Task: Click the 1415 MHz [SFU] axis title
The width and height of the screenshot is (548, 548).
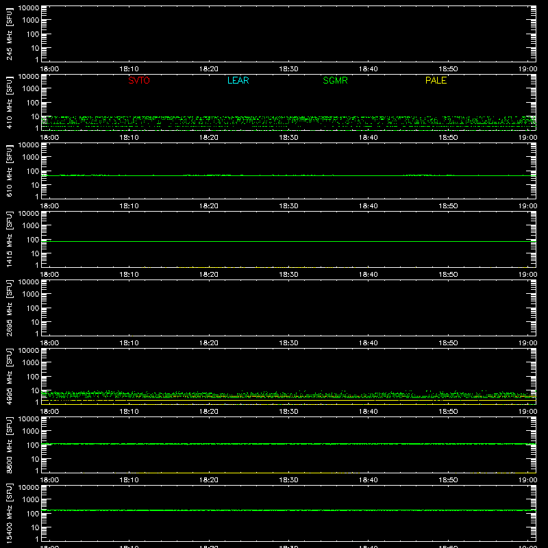Action: pos(10,239)
